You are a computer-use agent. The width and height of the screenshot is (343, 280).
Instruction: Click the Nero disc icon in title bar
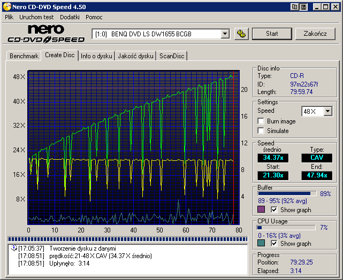point(7,7)
